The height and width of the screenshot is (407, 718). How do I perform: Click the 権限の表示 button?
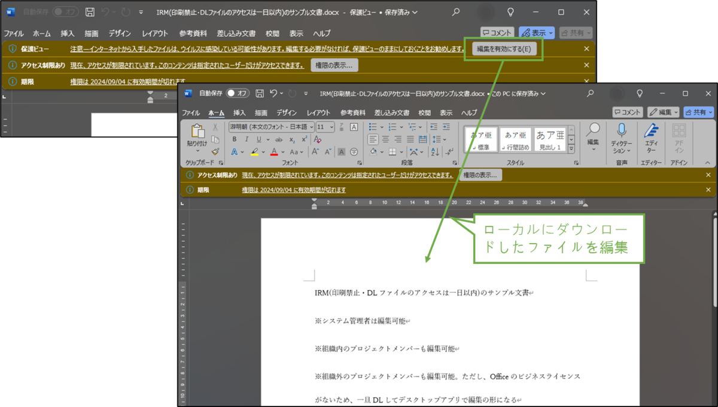coord(481,175)
